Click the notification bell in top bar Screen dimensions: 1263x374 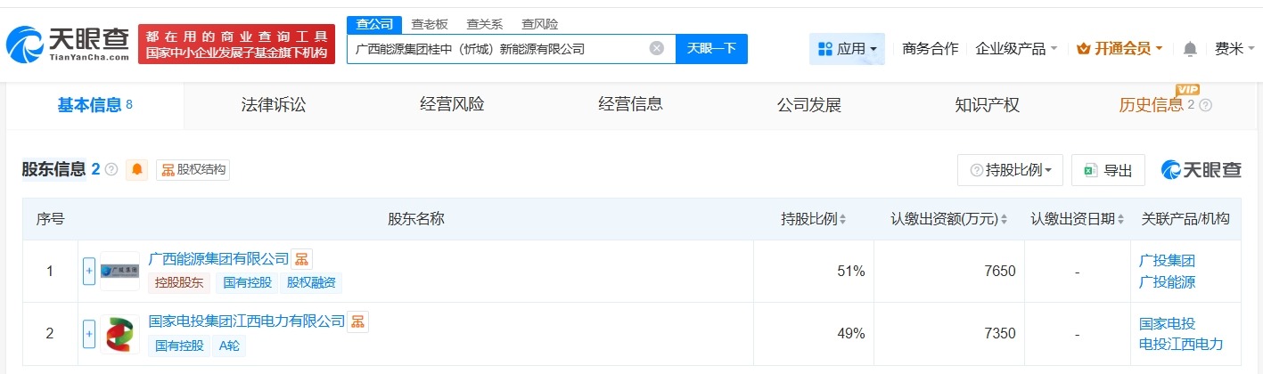pos(1190,49)
